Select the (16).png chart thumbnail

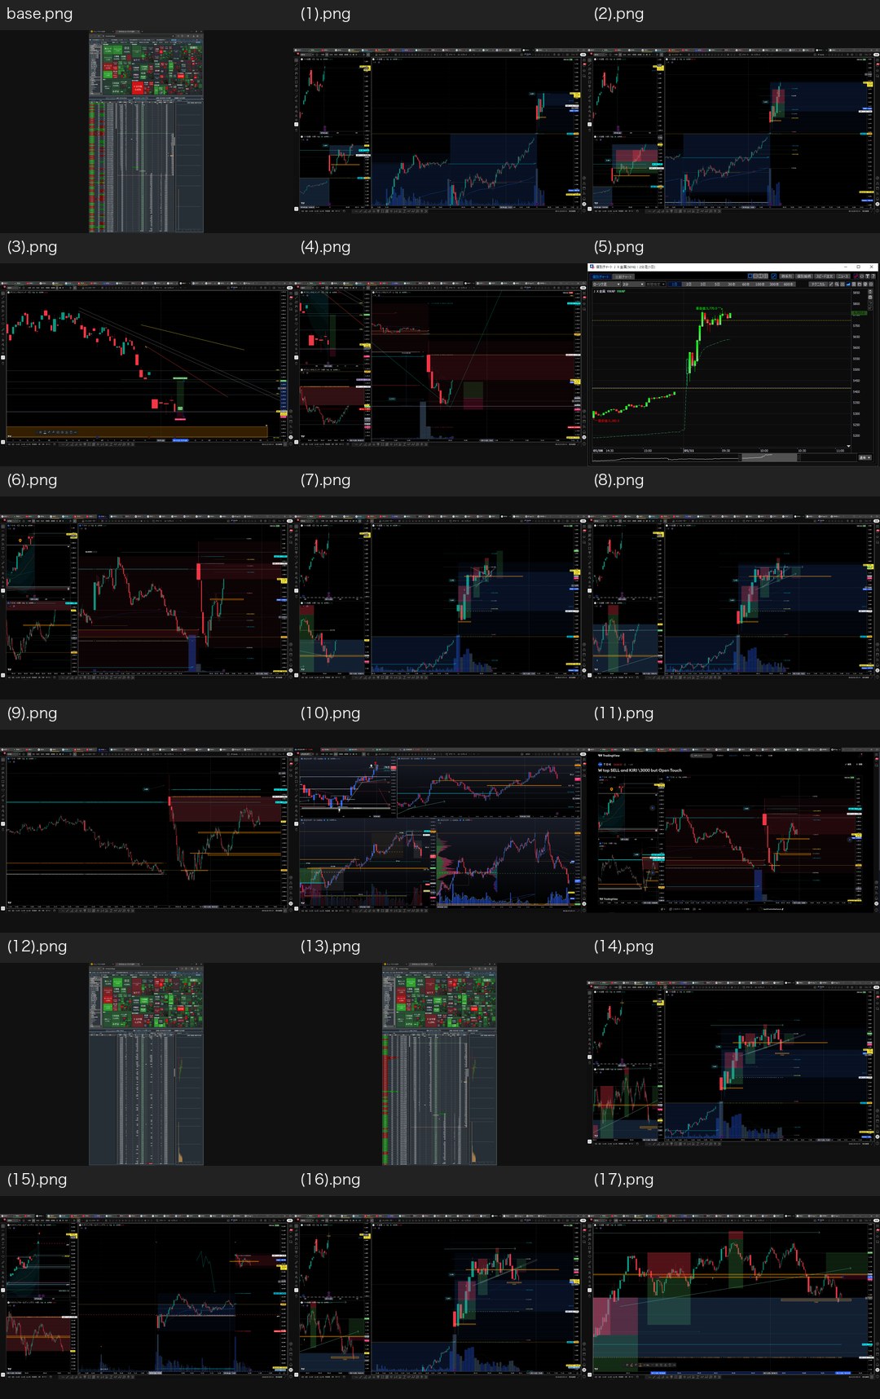coord(440,1297)
